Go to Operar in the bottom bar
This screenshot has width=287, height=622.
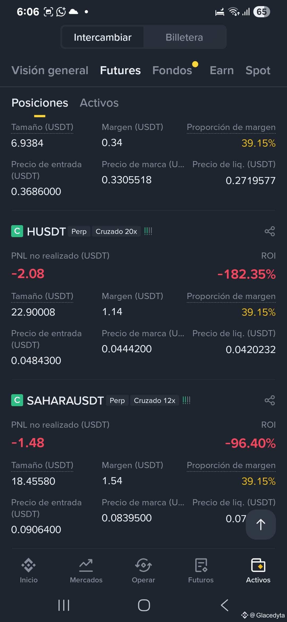click(x=143, y=571)
